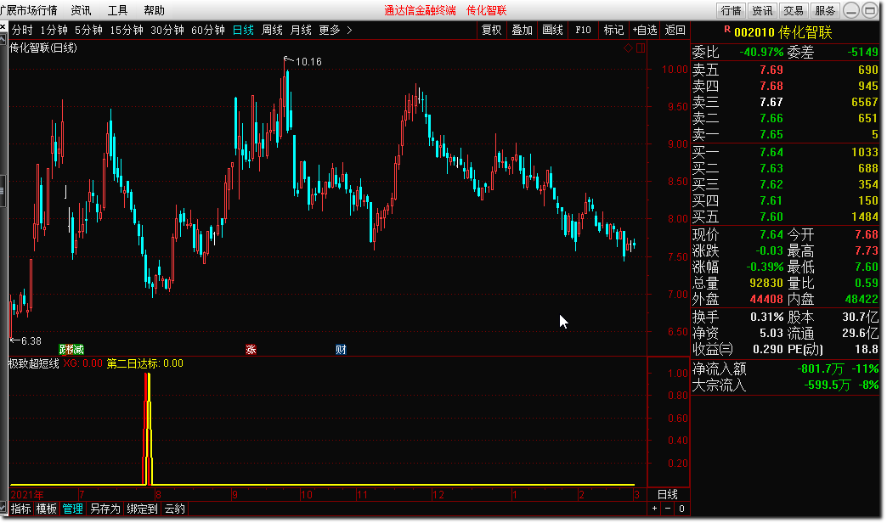
Task: Click the 002010 传化智联 stock header
Action: click(782, 32)
